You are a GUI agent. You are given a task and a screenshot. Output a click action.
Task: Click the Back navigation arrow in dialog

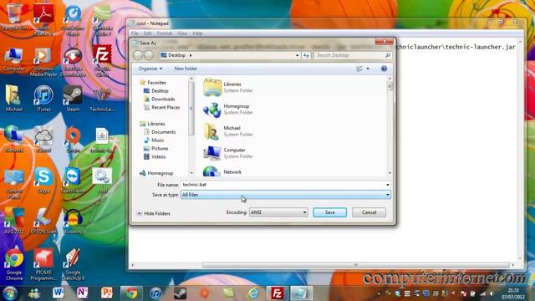(138, 55)
